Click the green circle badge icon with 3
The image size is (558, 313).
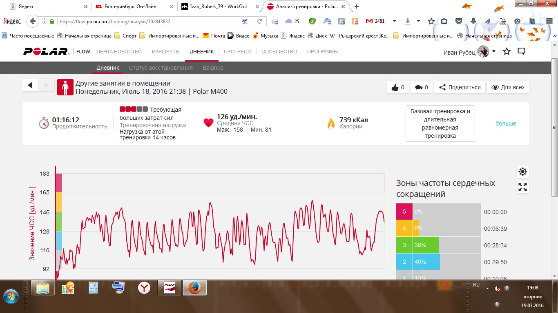pos(312,21)
